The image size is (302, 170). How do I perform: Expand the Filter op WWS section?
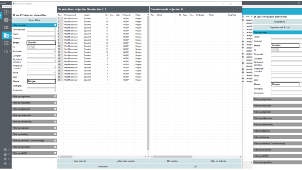(55, 153)
